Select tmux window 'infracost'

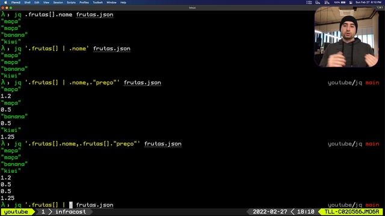[70, 212]
